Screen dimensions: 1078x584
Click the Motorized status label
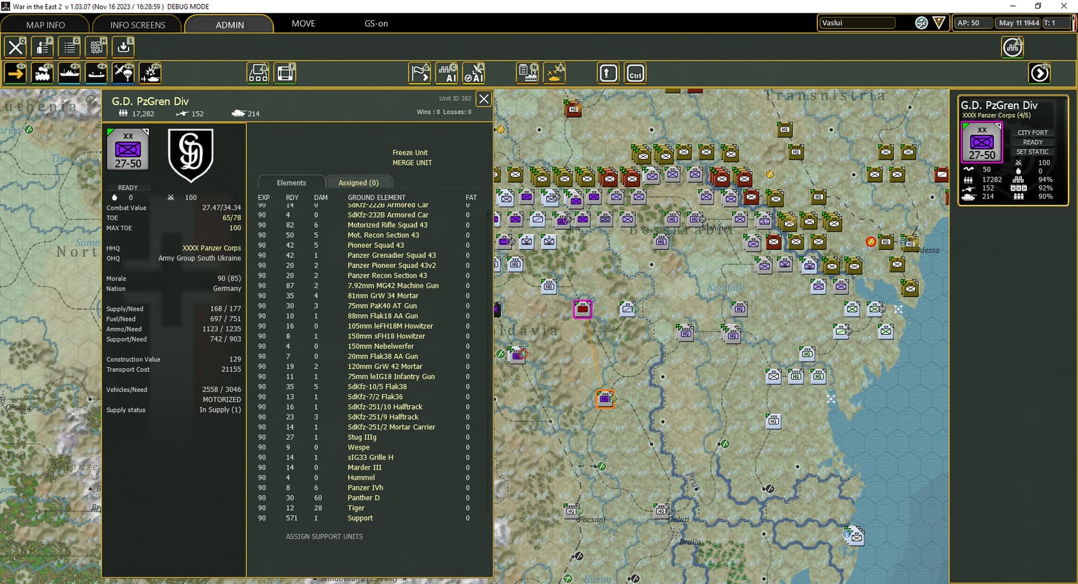click(x=222, y=400)
